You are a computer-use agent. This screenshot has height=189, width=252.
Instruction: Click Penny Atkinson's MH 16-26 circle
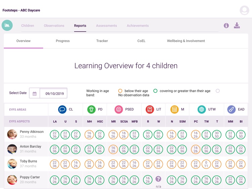point(89,135)
